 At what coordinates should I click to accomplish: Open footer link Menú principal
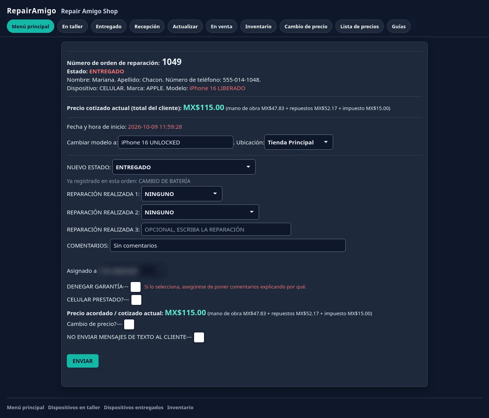click(26, 407)
